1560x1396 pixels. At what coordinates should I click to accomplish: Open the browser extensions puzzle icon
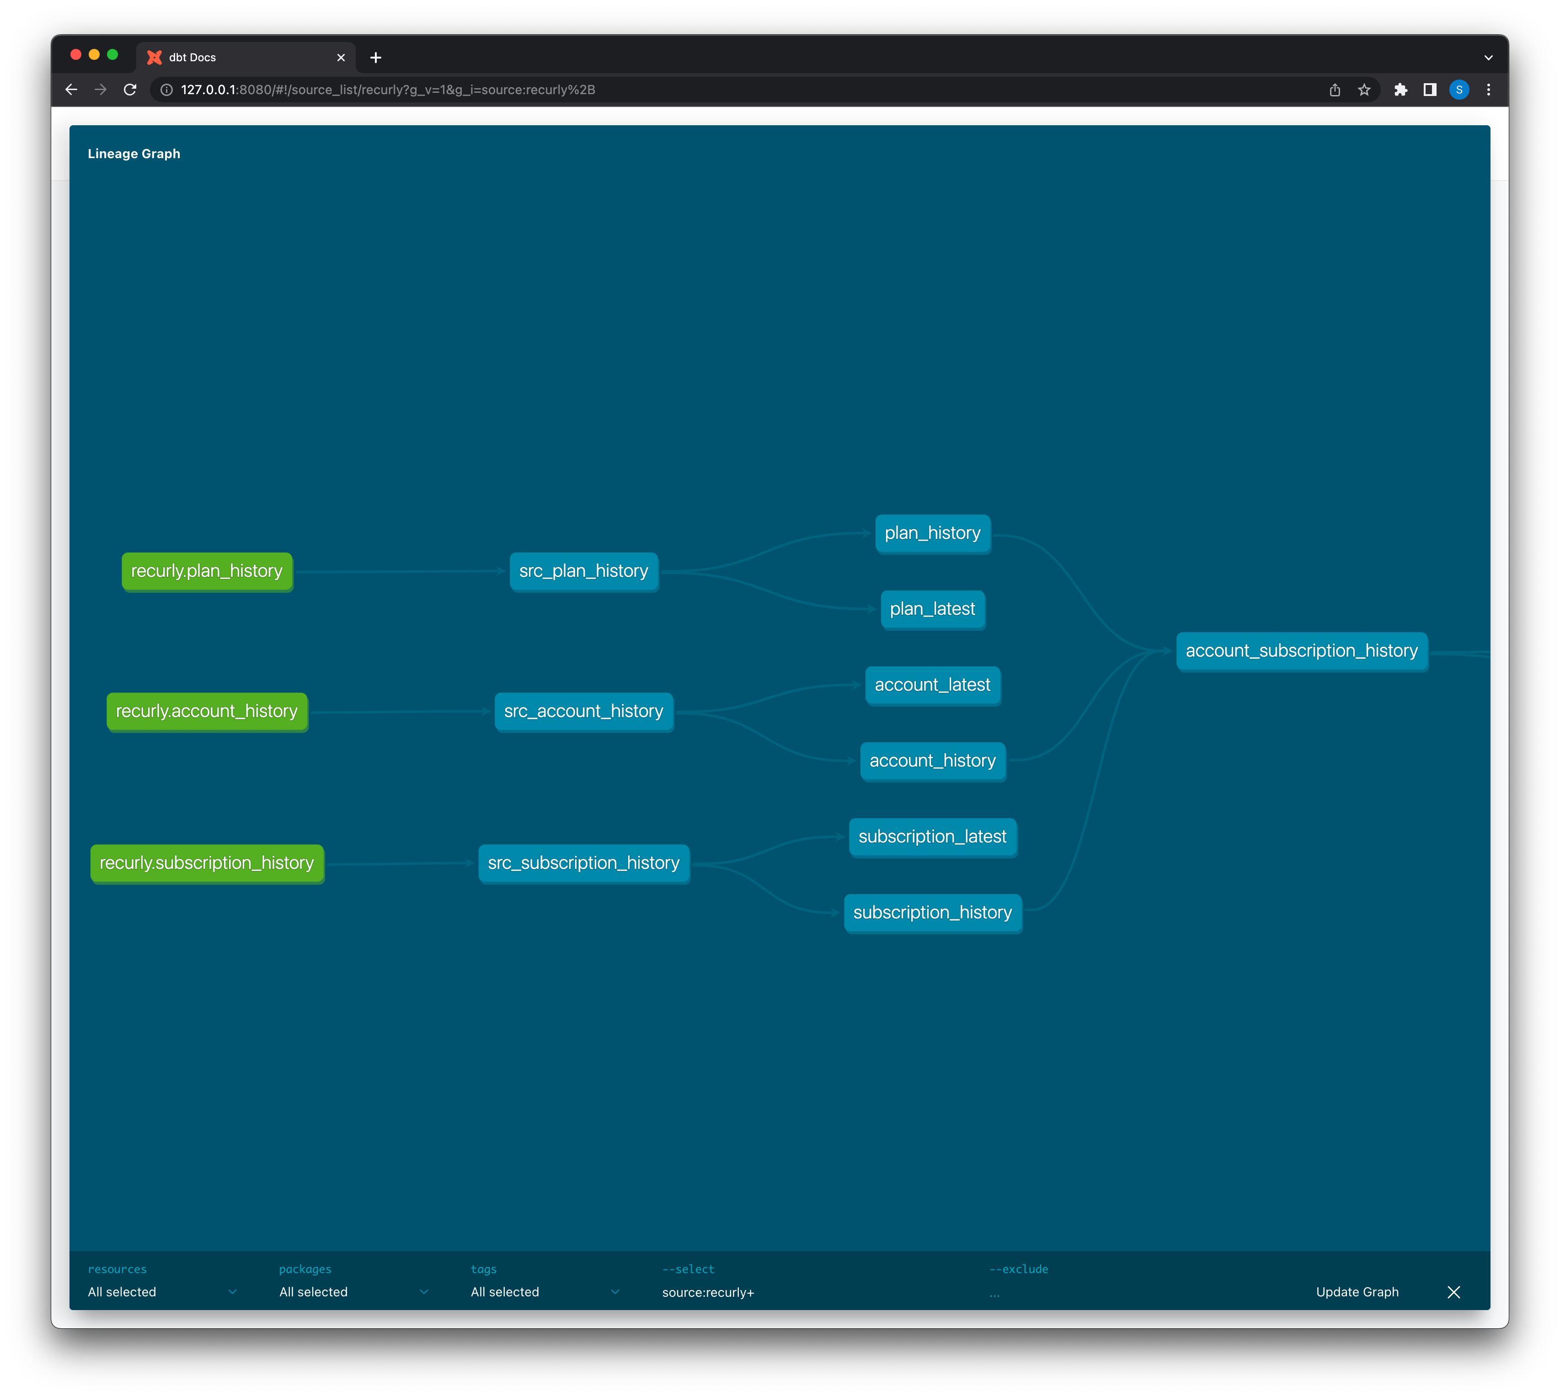coord(1400,90)
